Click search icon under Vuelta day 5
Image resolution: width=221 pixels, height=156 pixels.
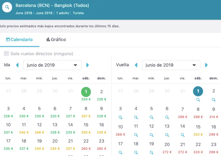click(152, 117)
